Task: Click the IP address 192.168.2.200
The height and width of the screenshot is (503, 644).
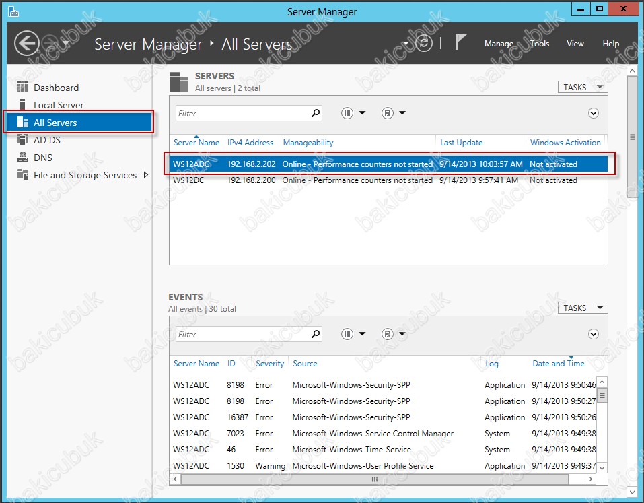Action: (x=251, y=180)
